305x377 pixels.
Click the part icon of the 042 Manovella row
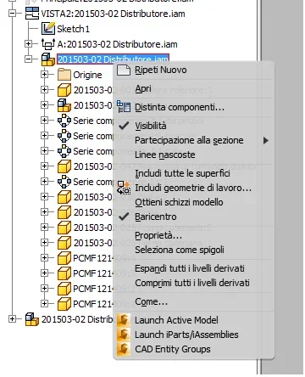click(64, 166)
